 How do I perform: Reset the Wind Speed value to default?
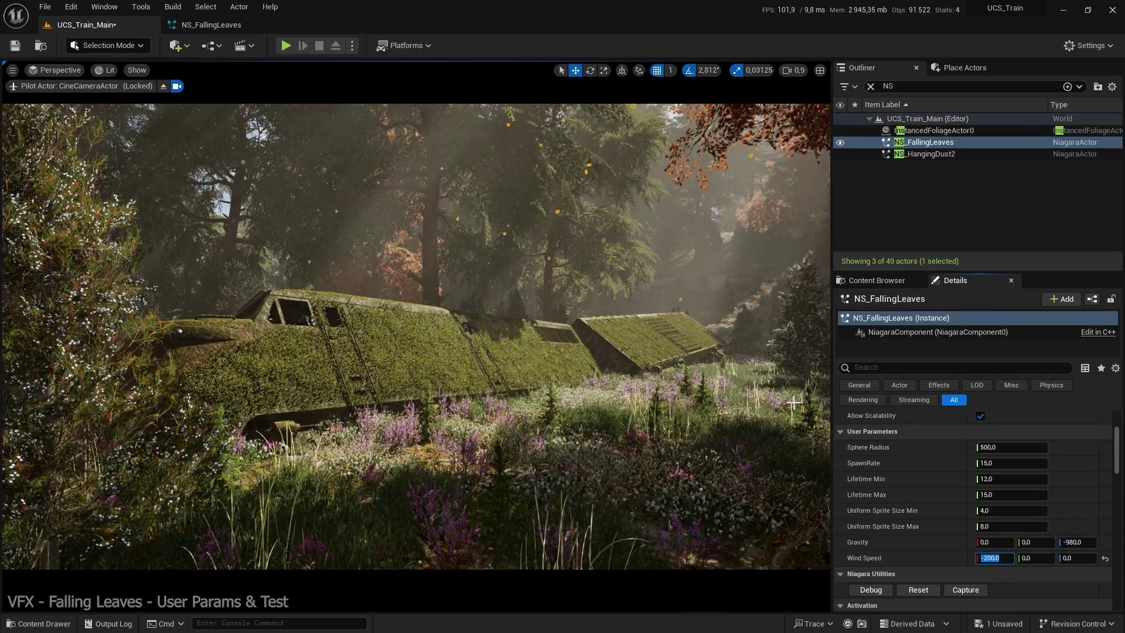[x=1105, y=559]
